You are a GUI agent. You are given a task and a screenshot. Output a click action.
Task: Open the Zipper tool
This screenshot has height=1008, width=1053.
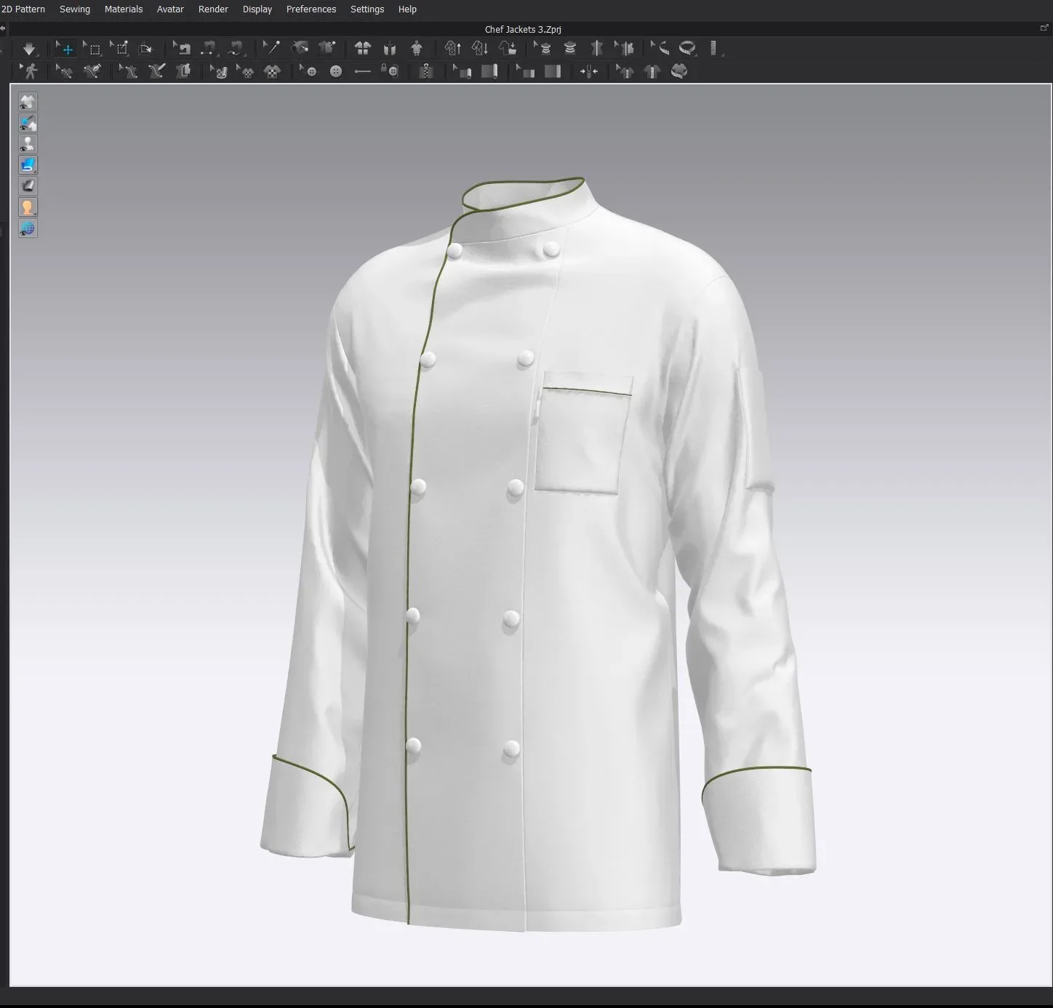coord(426,71)
